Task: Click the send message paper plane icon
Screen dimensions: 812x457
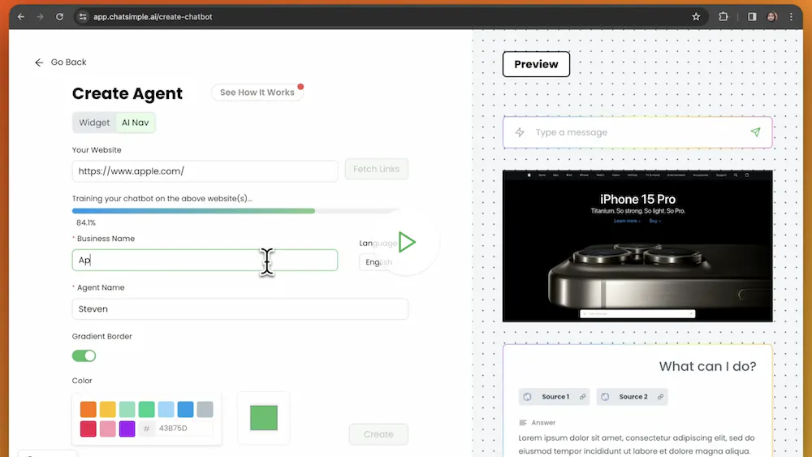Action: tap(755, 132)
